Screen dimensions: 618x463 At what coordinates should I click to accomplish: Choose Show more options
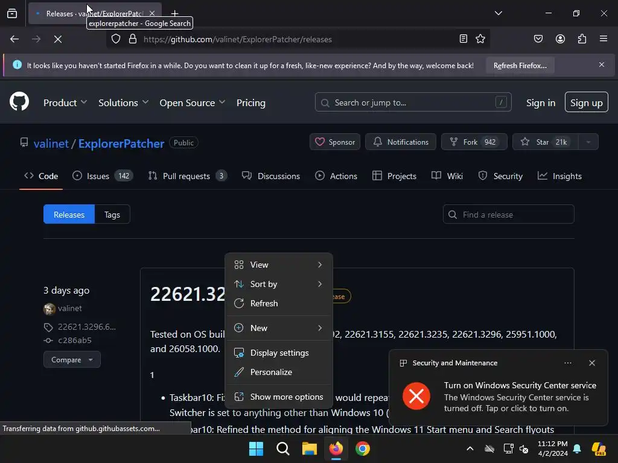click(x=279, y=397)
